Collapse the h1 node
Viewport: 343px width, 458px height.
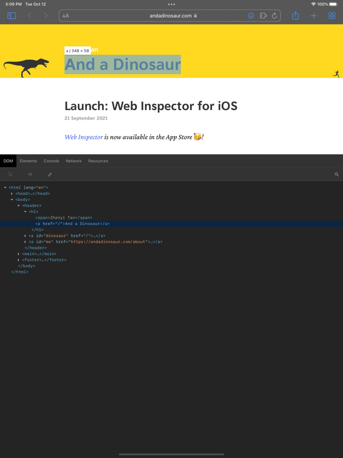[25, 212]
